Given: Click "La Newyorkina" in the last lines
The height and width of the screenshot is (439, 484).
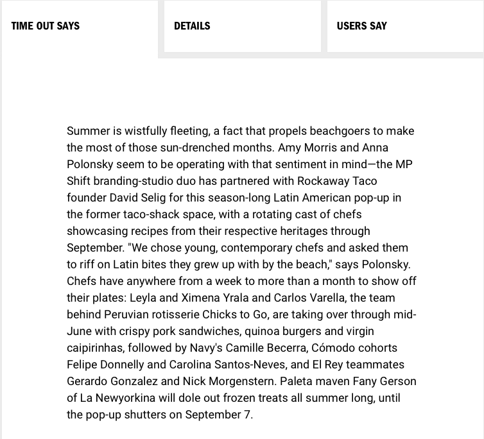Looking at the screenshot, I should pos(117,398).
